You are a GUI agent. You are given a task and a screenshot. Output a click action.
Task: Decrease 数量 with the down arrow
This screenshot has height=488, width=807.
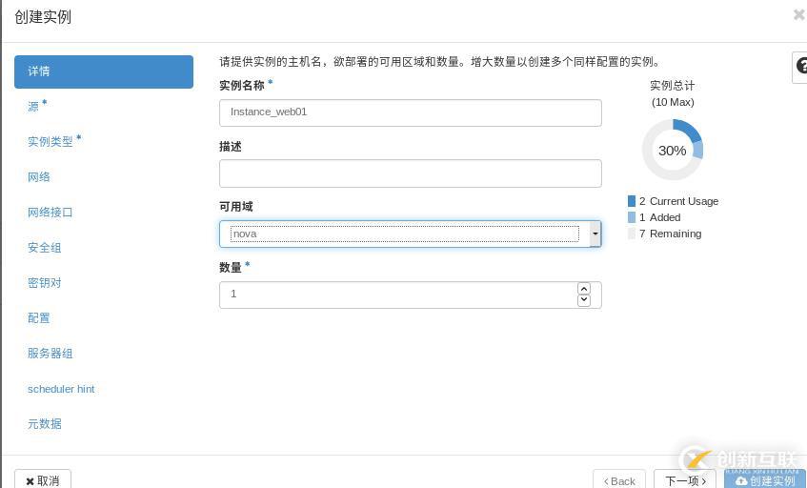pos(584,300)
